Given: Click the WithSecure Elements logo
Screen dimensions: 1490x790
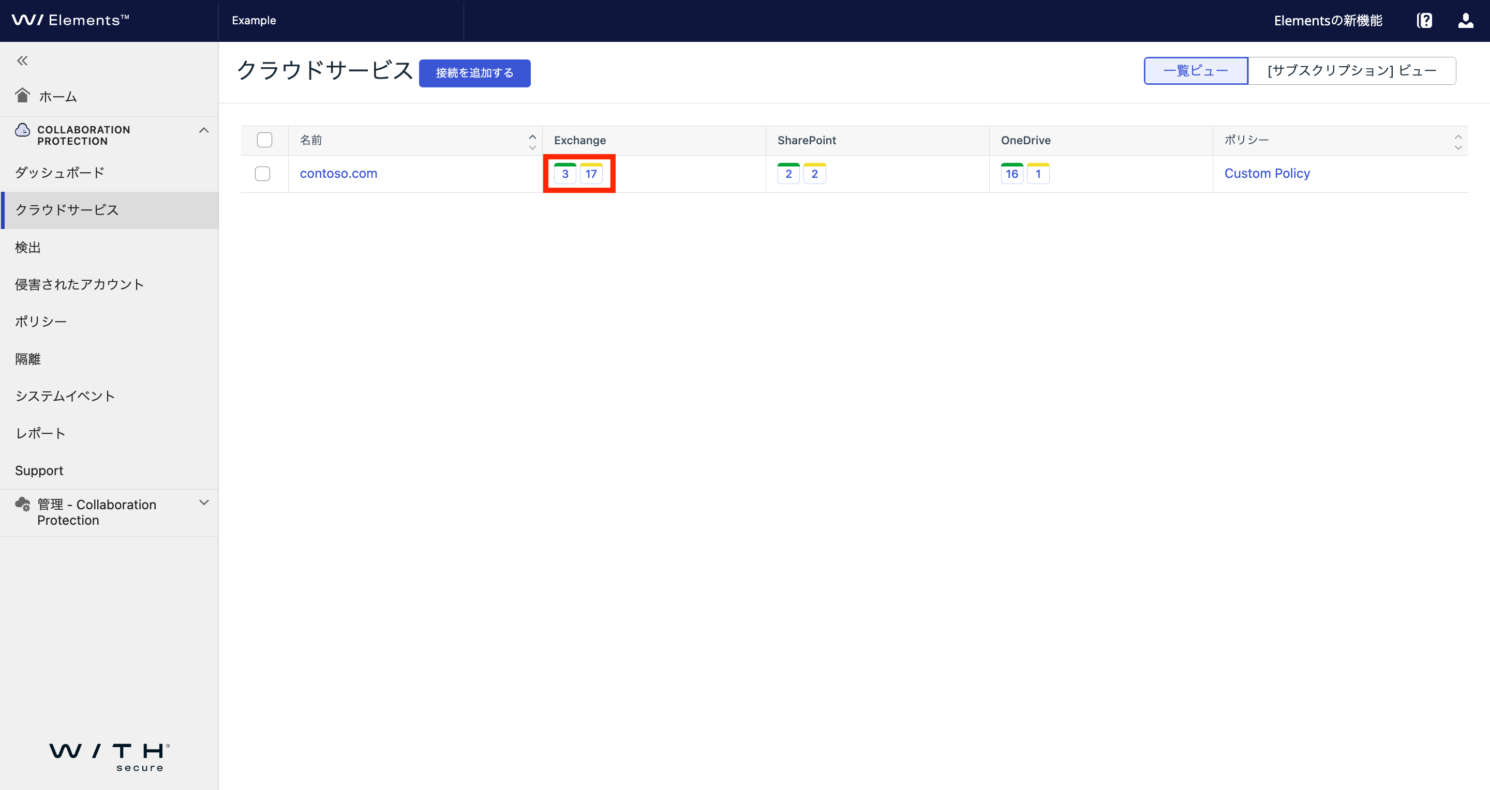Looking at the screenshot, I should [x=70, y=20].
